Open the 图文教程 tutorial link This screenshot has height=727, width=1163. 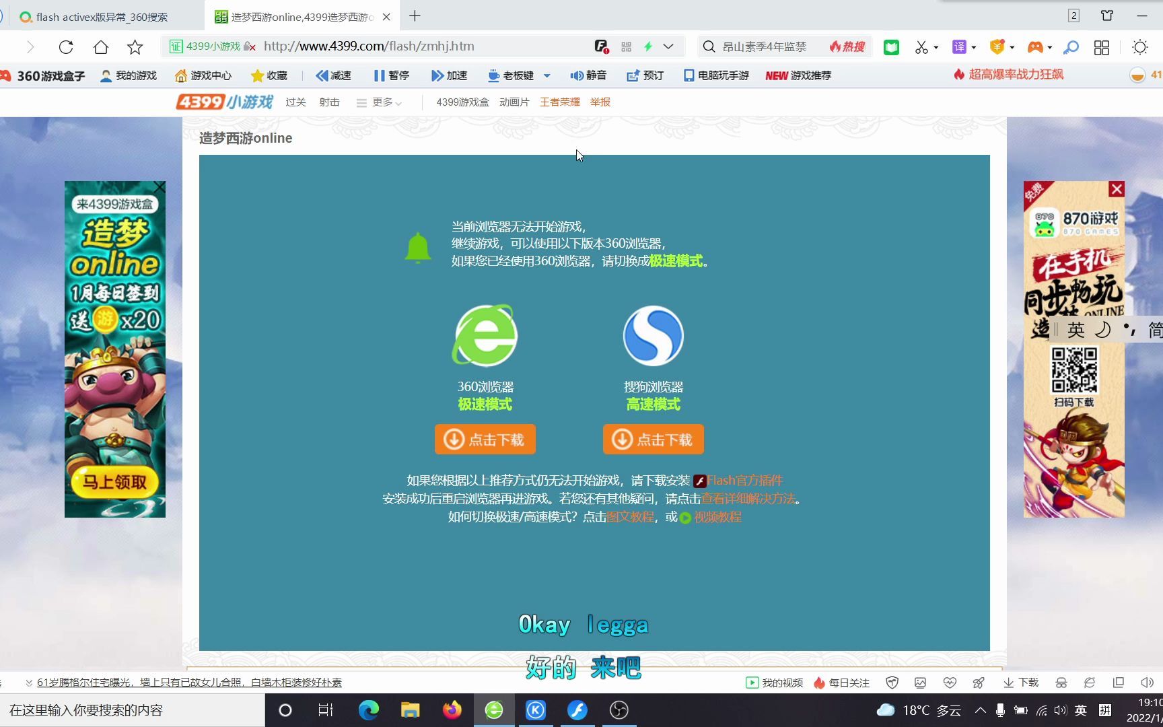tap(630, 517)
